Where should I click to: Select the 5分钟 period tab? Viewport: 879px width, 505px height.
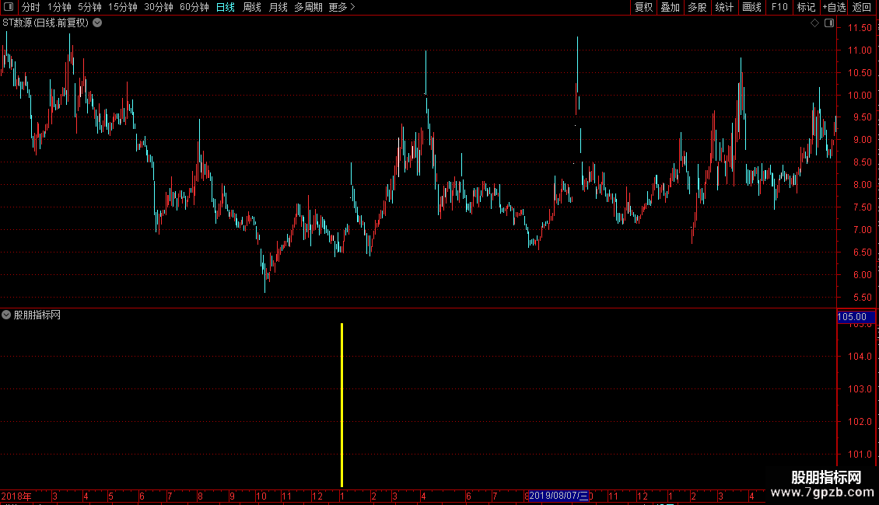point(89,7)
